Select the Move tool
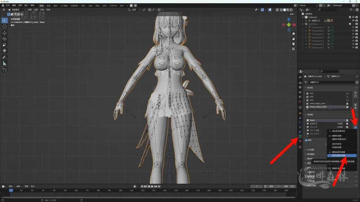 click(x=4, y=33)
